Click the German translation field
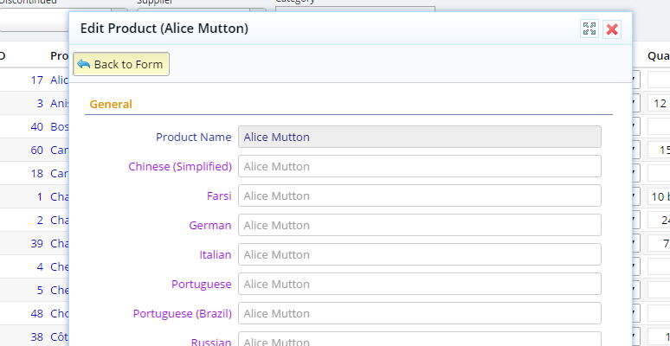This screenshot has width=670, height=346. 420,225
